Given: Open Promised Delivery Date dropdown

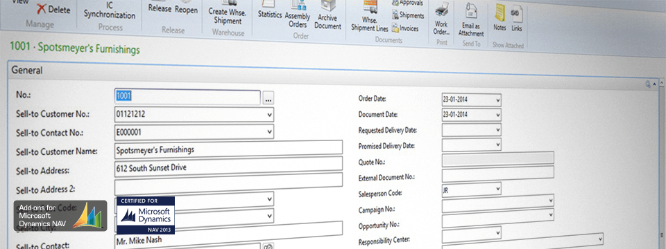Looking at the screenshot, I should point(498,145).
